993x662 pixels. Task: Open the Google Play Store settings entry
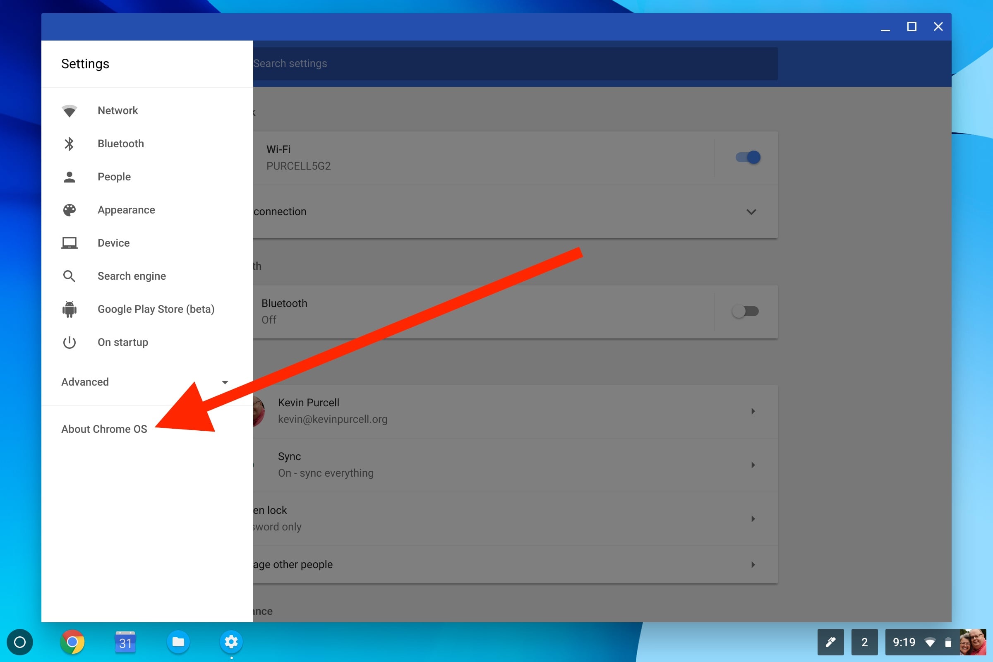156,309
